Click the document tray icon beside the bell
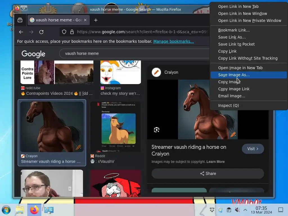Screen dimensions: 288x216 (220, 210)
